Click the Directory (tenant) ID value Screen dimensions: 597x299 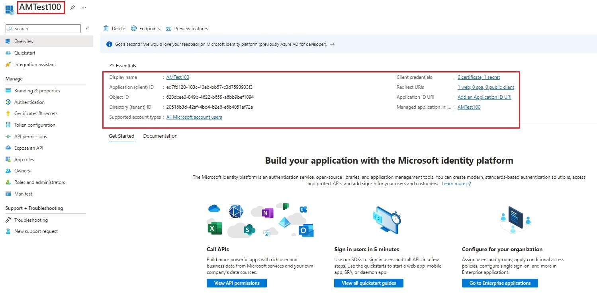coord(209,107)
